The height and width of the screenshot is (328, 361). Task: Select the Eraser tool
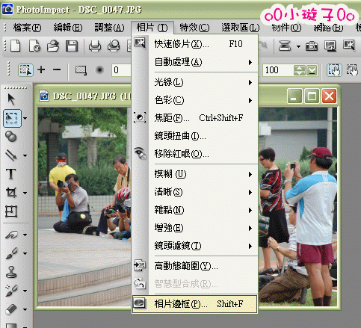pos(11,309)
